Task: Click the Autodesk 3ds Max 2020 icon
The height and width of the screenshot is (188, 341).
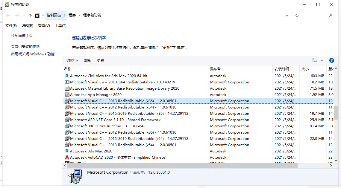Action: point(67,151)
